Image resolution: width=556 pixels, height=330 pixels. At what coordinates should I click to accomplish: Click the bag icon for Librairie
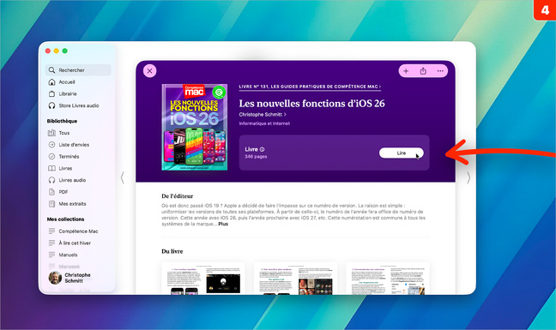tap(51, 93)
